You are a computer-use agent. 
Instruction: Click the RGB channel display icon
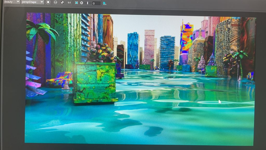point(56,2)
